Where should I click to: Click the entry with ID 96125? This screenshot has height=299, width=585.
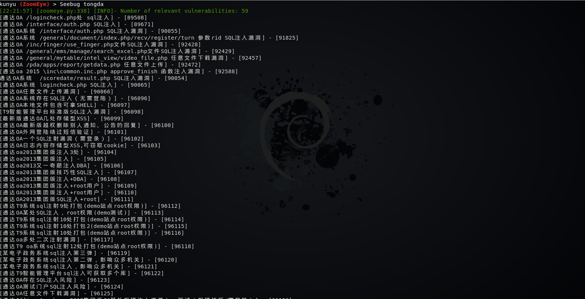click(x=57, y=293)
